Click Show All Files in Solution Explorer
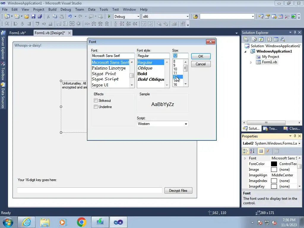 coord(254,39)
